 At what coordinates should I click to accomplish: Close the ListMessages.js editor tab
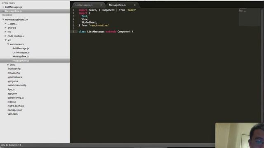click(101, 5)
